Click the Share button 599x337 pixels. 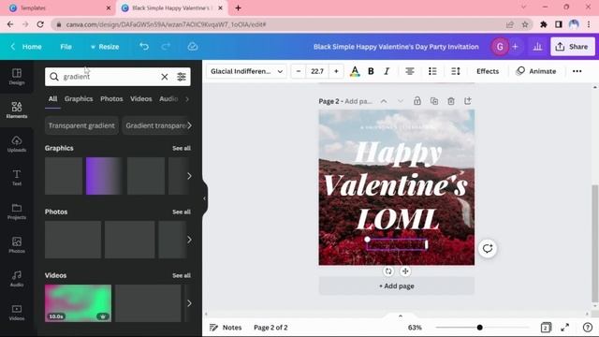(x=572, y=47)
